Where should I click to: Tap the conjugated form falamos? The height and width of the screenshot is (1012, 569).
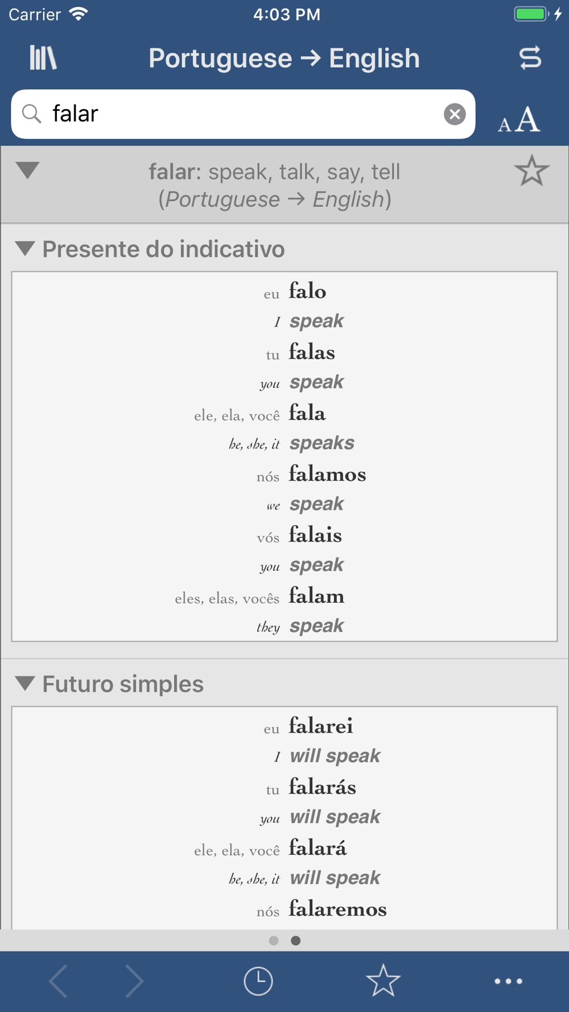click(x=327, y=474)
